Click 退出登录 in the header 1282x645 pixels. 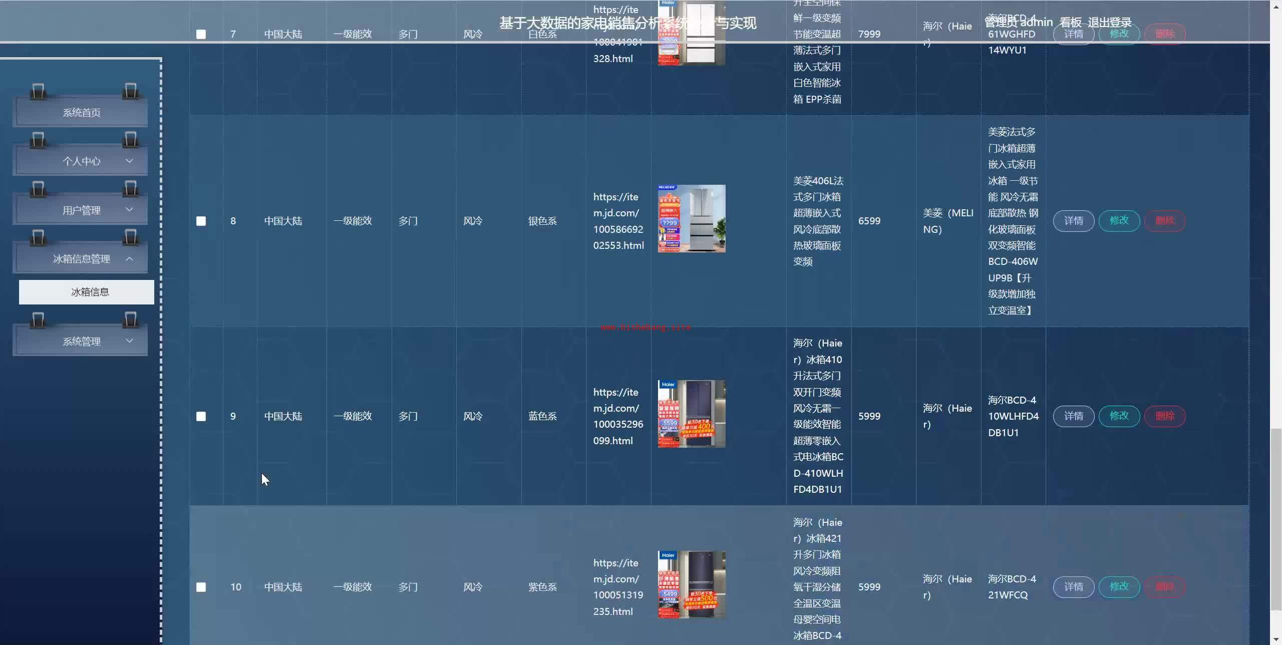coord(1109,23)
